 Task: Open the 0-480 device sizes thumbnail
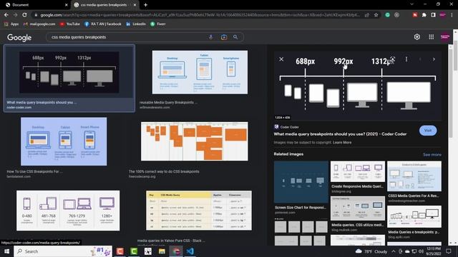click(x=68, y=211)
